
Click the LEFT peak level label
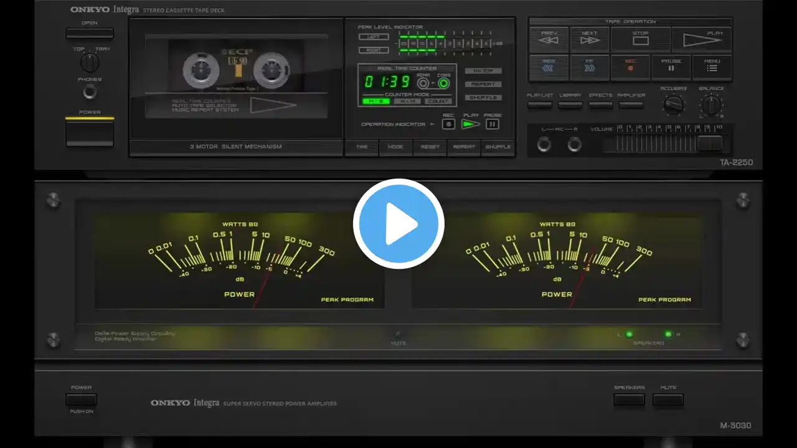coord(374,37)
